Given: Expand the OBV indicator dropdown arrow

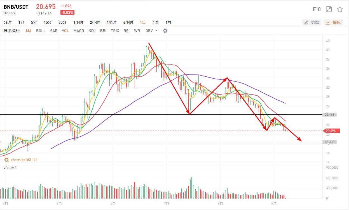Looking at the screenshot, I should pos(156,30).
